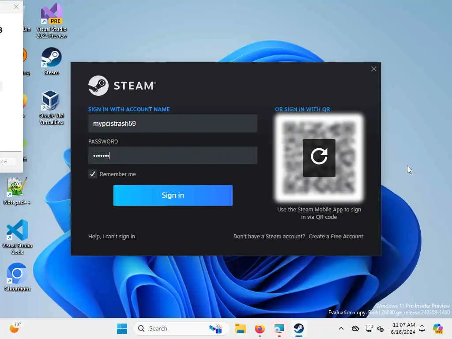This screenshot has height=339, width=452.
Task: Click the blurred QR code image
Action: (x=319, y=158)
